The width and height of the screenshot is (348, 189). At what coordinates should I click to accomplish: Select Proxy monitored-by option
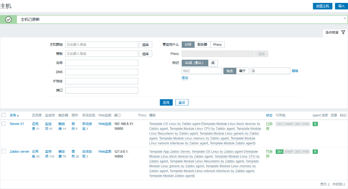217,44
